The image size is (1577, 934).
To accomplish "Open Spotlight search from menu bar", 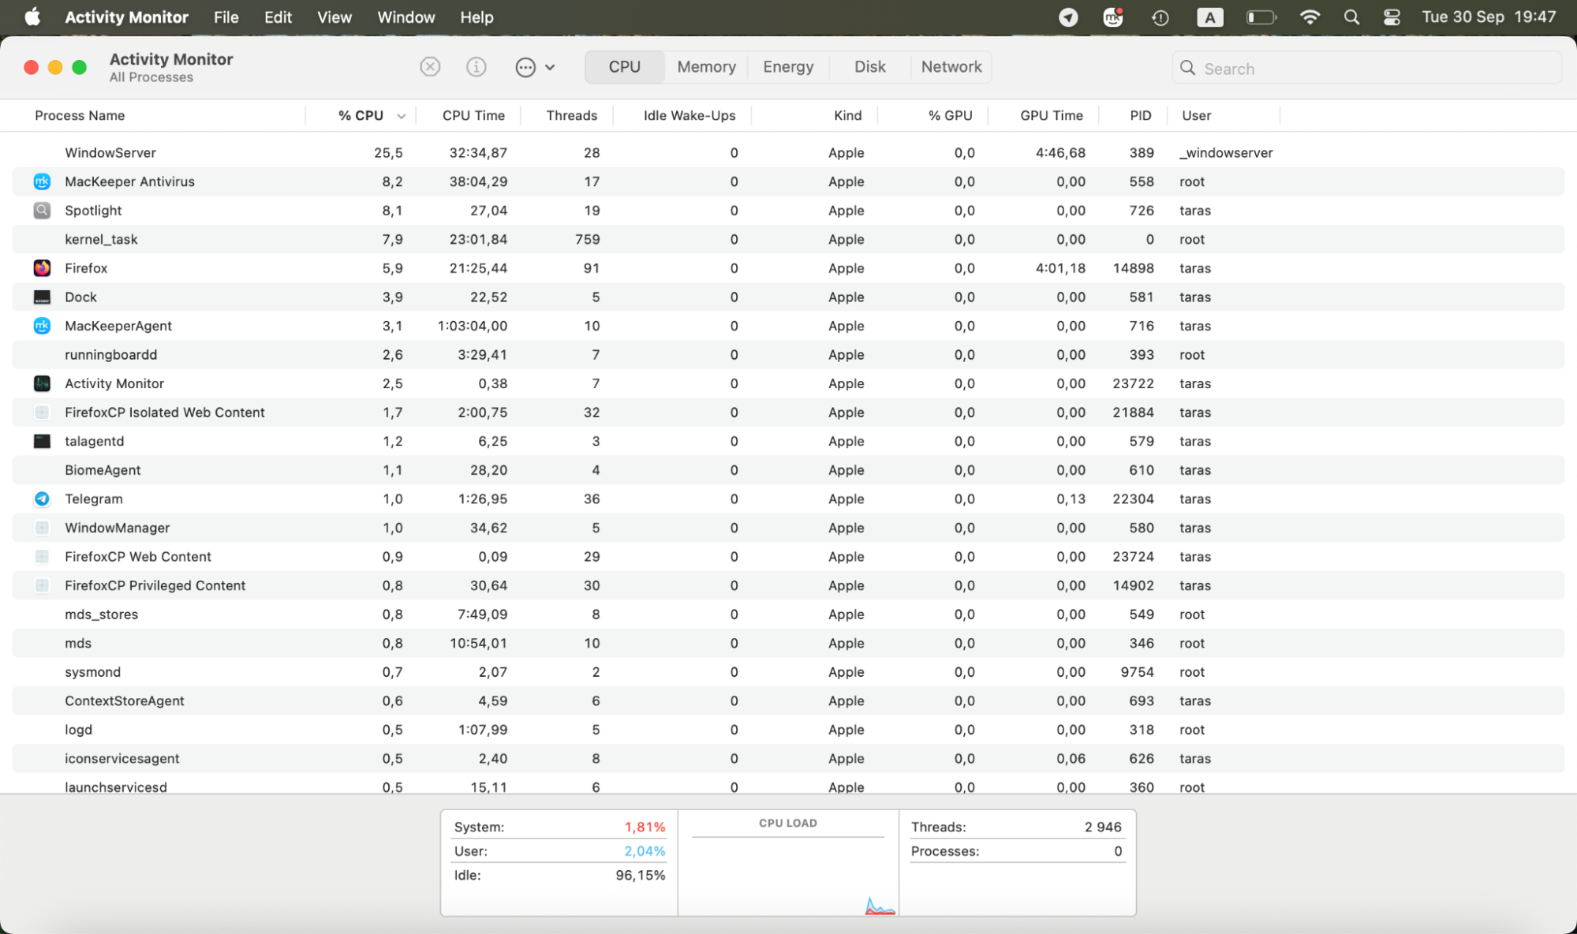I will (1351, 17).
